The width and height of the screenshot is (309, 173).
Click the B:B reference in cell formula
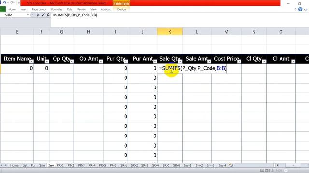221,68
